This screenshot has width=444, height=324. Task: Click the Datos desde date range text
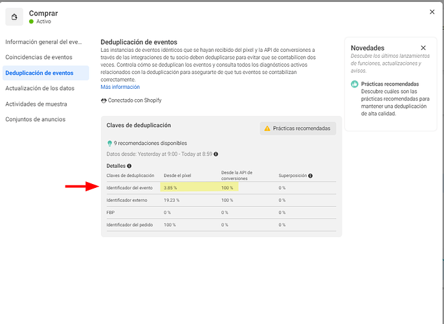click(x=159, y=154)
